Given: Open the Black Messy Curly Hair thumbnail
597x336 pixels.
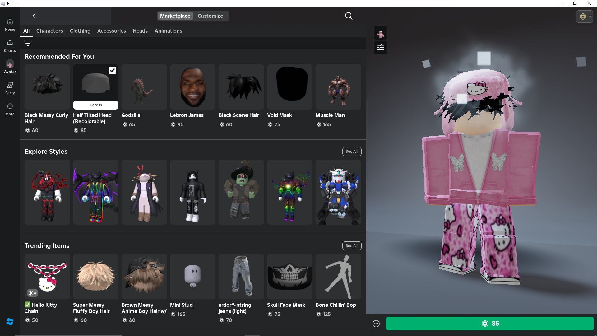Looking at the screenshot, I should (x=47, y=87).
